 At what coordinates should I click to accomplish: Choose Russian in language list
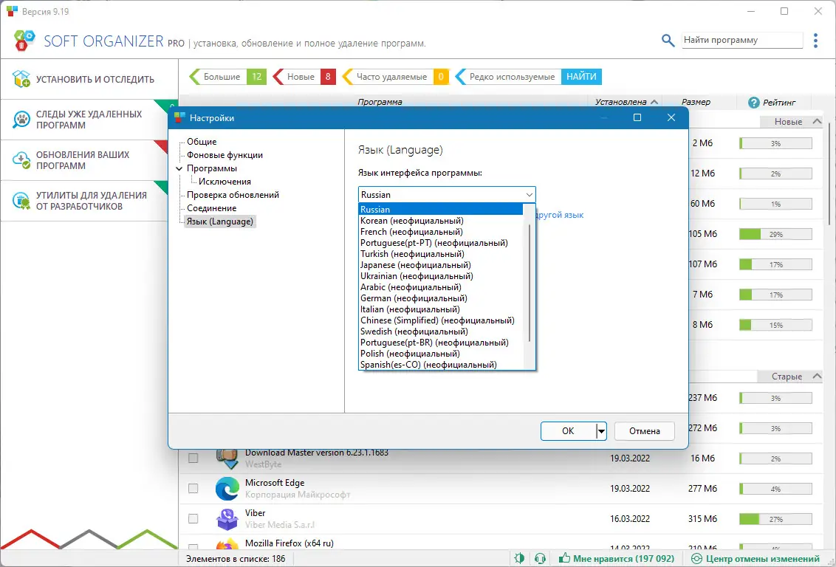(x=441, y=210)
